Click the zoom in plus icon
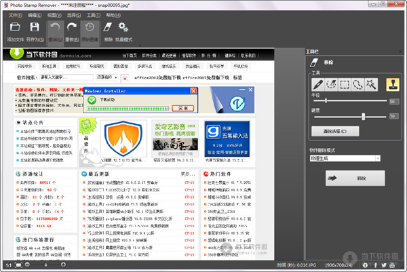Screen dimensions: 407x272 click(x=63, y=265)
